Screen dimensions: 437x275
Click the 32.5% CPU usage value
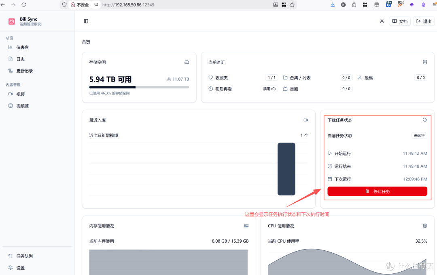(421, 241)
